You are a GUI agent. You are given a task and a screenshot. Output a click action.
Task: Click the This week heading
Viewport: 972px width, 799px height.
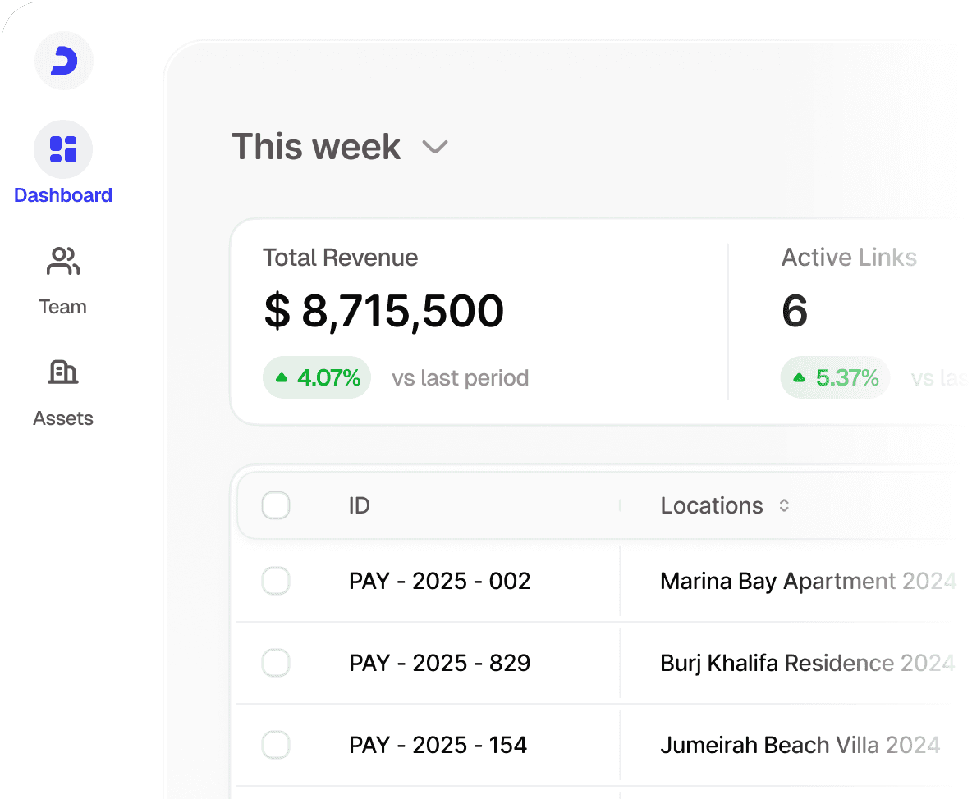pyautogui.click(x=316, y=147)
